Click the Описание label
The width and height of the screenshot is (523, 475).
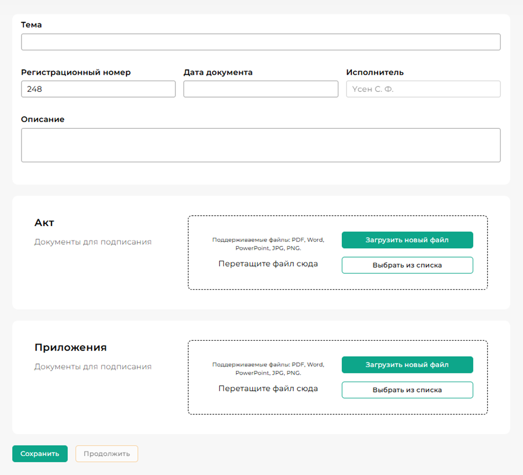tap(42, 119)
